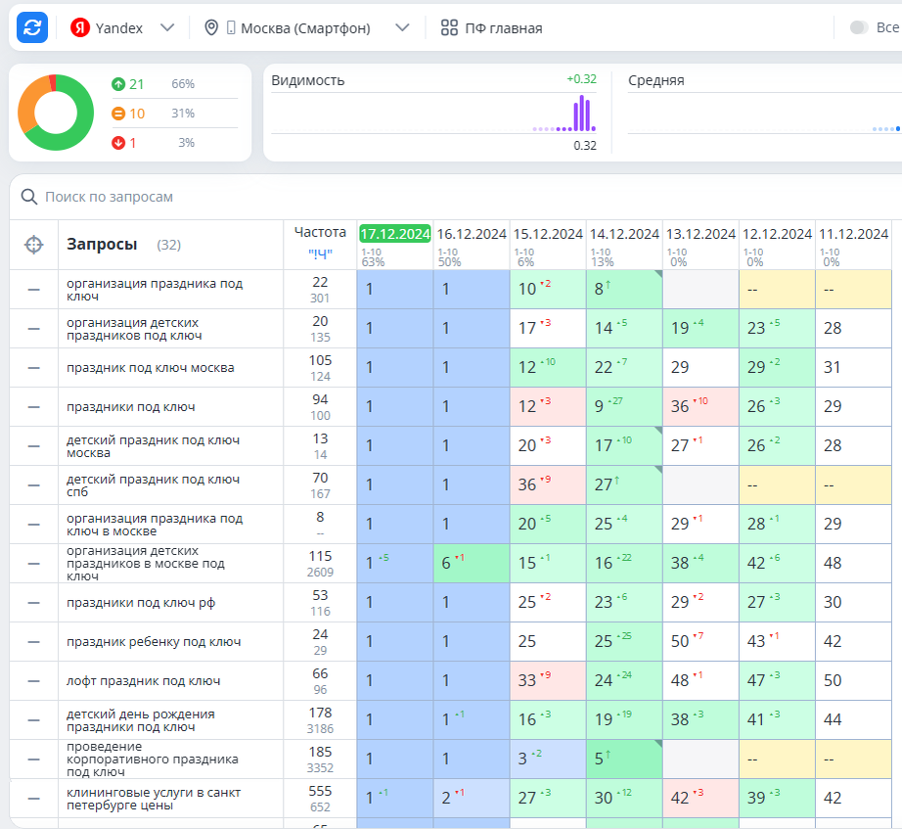Select the 16.12.2024 date column header
The image size is (902, 829).
[472, 234]
